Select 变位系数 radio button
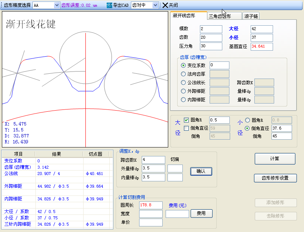 pos(183,66)
